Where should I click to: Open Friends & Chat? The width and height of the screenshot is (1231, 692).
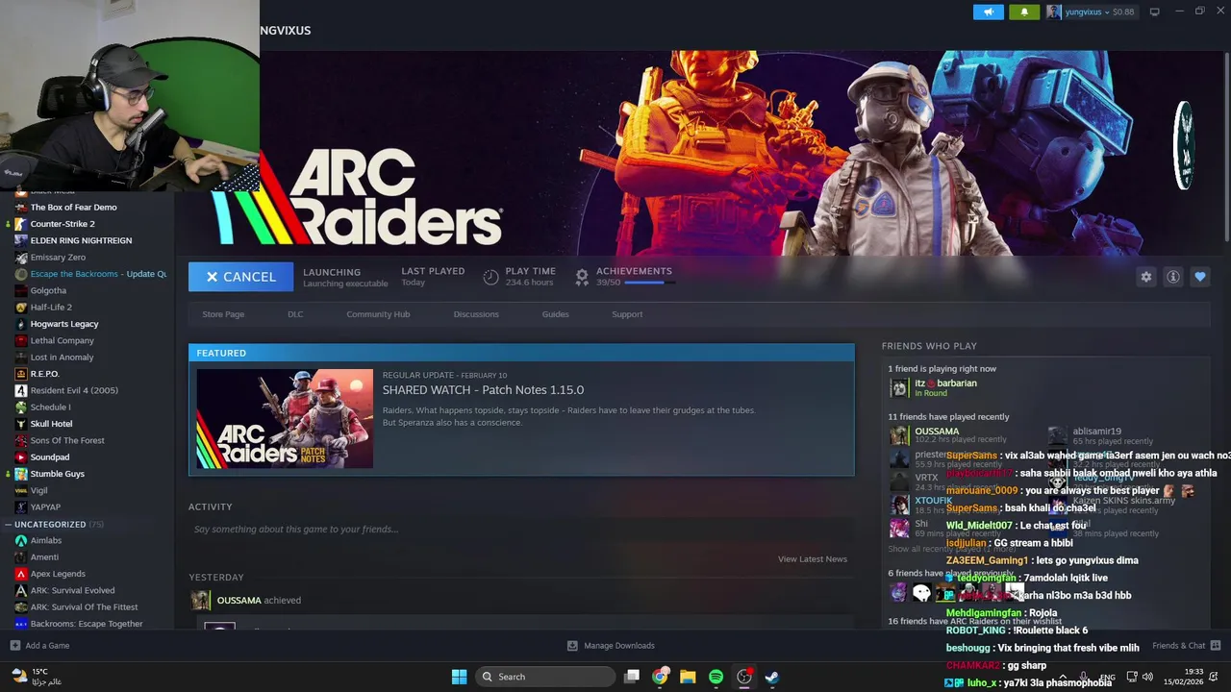tap(1186, 646)
